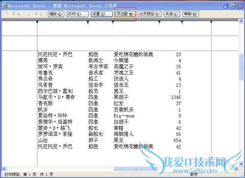Click the name cell 娜美
The width and height of the screenshot is (245, 178).
click(43, 60)
